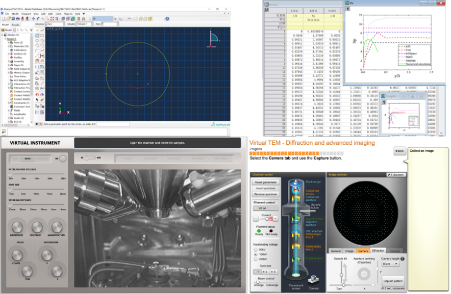Image resolution: width=451 pixels, height=294 pixels.
Task: Switch to the Diffraction tab
Action: [x=378, y=251]
